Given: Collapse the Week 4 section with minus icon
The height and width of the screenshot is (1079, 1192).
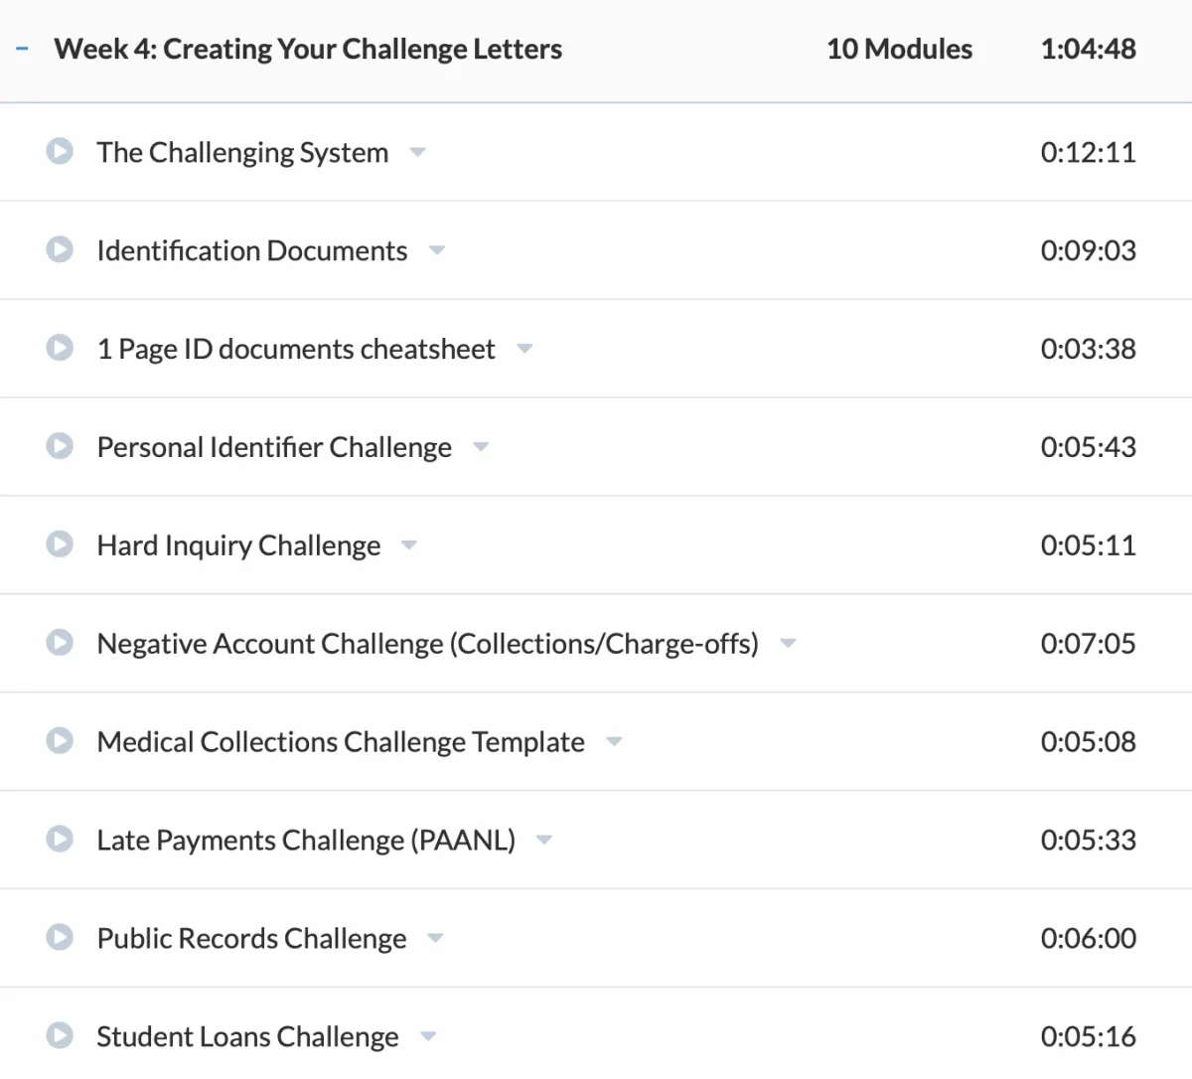Looking at the screenshot, I should point(22,48).
